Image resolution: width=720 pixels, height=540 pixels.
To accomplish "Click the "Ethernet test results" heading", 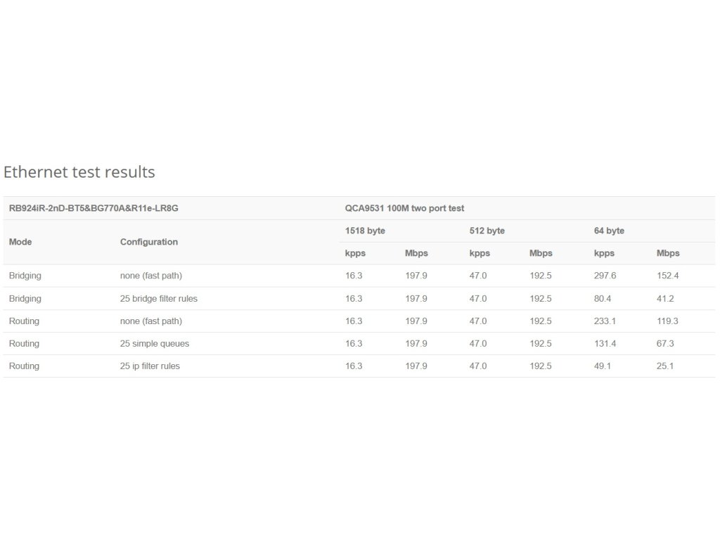I will [x=79, y=172].
